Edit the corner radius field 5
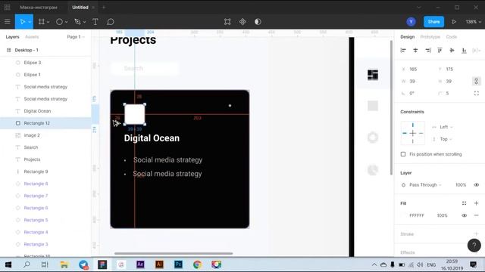This screenshot has height=272, width=485. click(x=447, y=93)
